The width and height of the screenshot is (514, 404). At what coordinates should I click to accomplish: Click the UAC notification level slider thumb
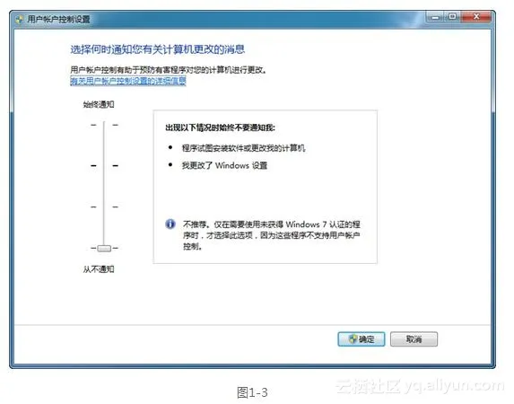coord(104,248)
